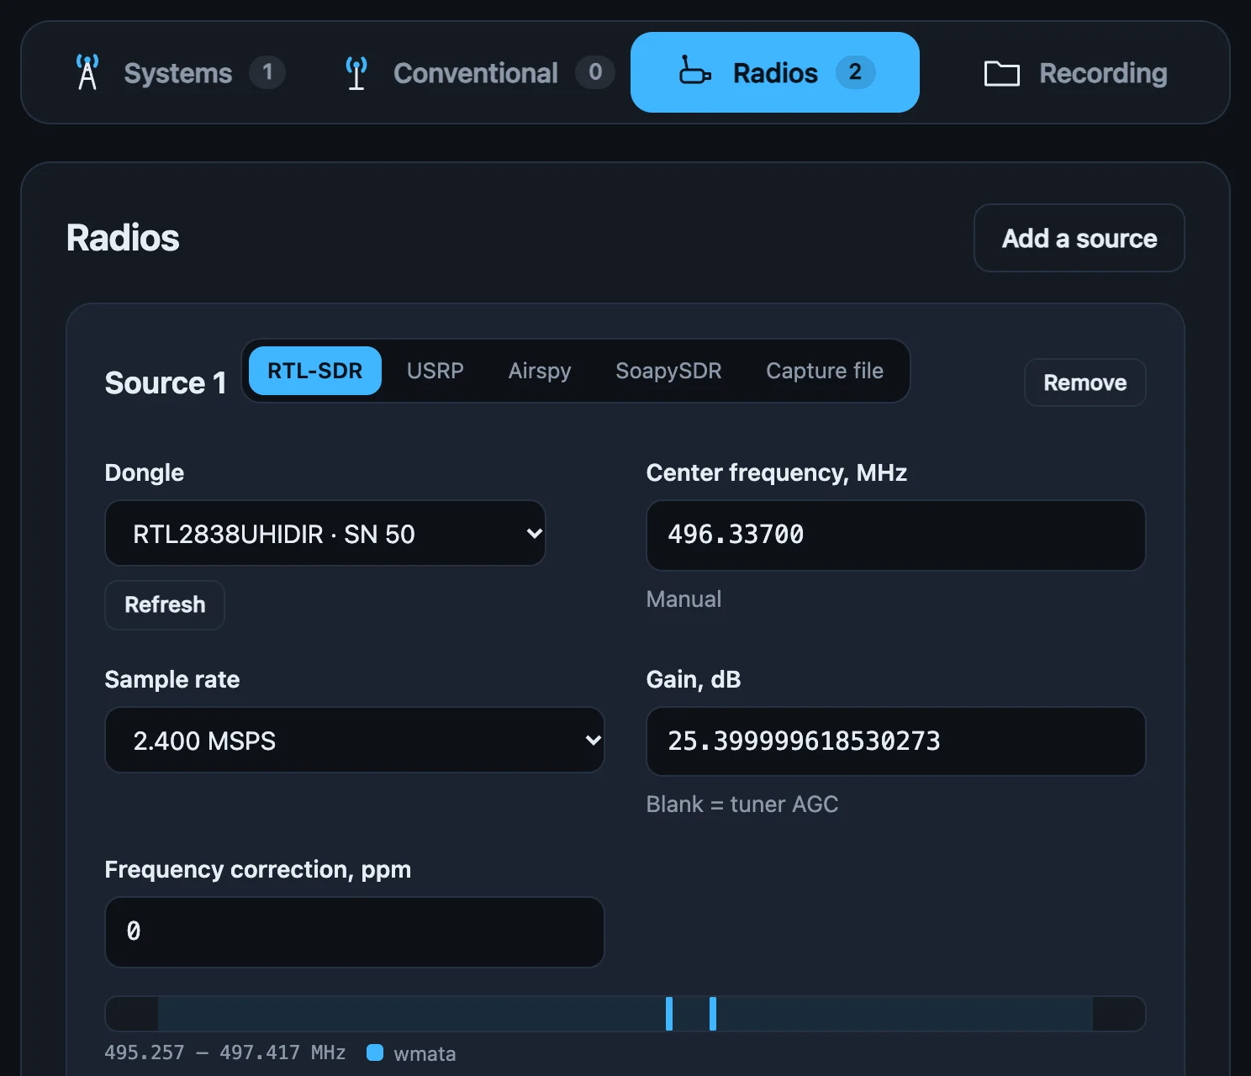This screenshot has width=1251, height=1076.
Task: Switch to the Conventional tab
Action: pyautogui.click(x=479, y=72)
